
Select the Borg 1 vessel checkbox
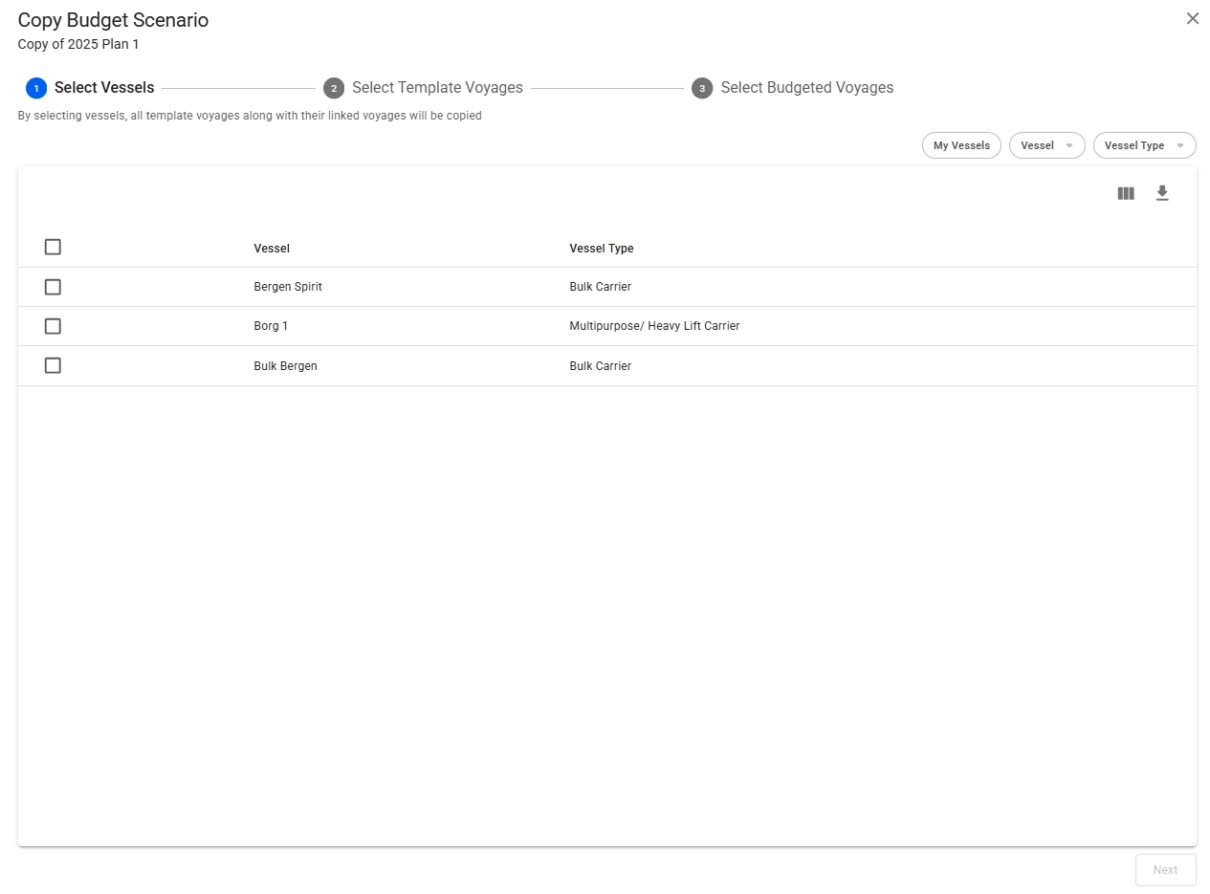pos(53,326)
